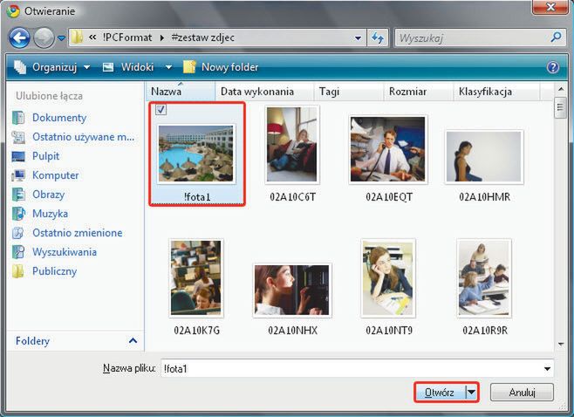Select the 02A10NT9 thumbnail
Image resolution: width=574 pixels, height=417 pixels.
tap(388, 278)
